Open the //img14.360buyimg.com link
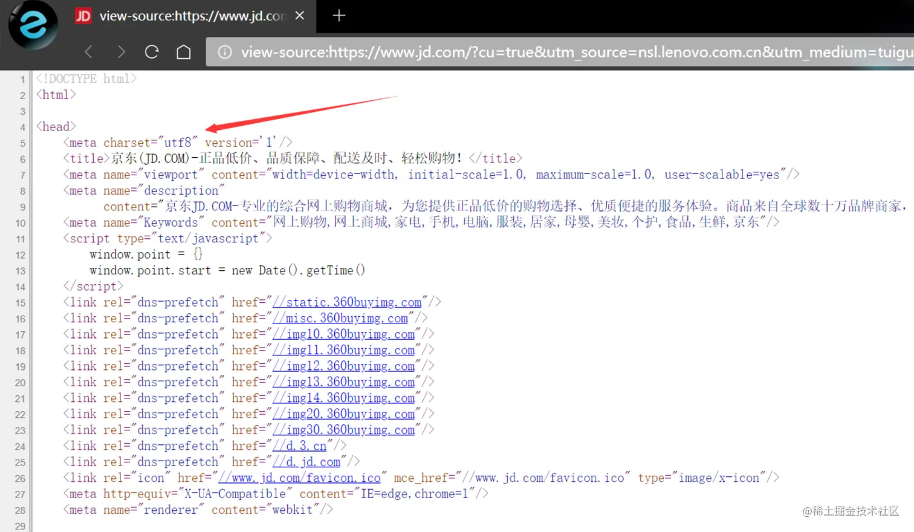The height and width of the screenshot is (532, 914). [x=344, y=398]
